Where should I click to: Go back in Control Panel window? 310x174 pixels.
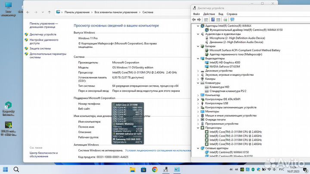28,12
